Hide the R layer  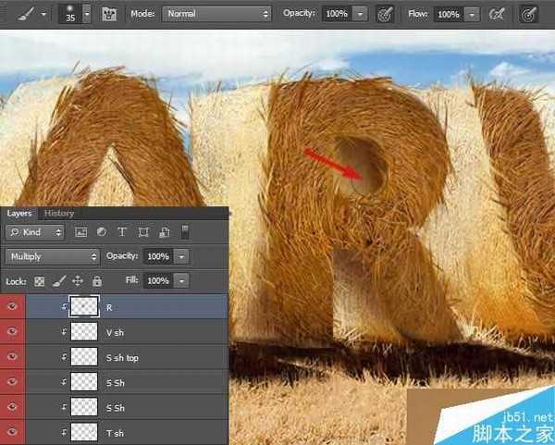click(x=12, y=307)
